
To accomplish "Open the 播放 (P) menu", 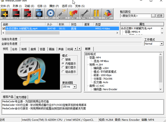I will click(x=54, y=6).
